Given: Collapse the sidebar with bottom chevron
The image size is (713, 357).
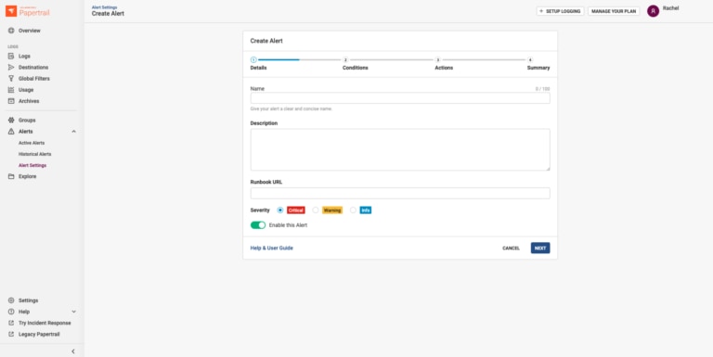Looking at the screenshot, I should 73,351.
